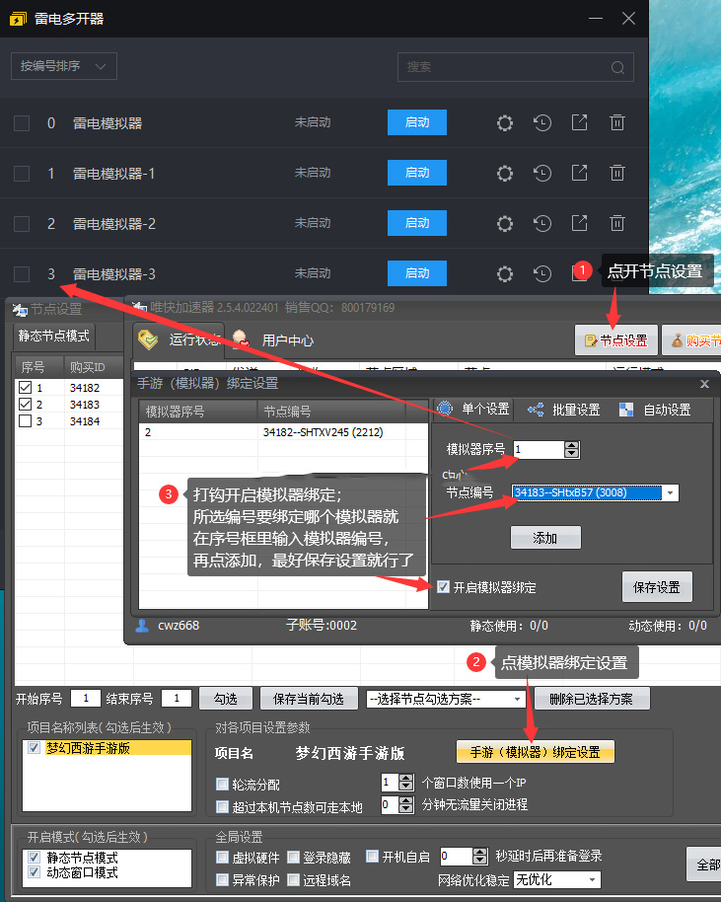
Task: Open backup history icon for 雷电模拟器-2
Action: [x=542, y=223]
